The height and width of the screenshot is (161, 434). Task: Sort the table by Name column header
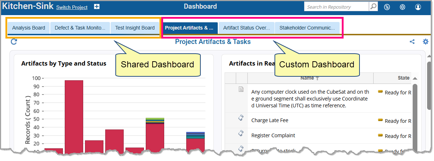(x=310, y=78)
